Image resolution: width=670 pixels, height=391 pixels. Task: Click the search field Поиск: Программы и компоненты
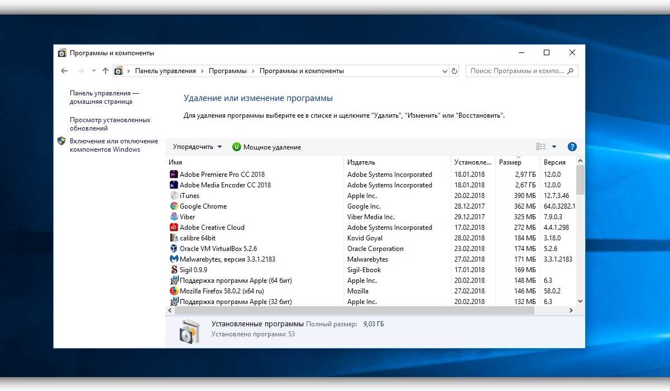coord(516,71)
